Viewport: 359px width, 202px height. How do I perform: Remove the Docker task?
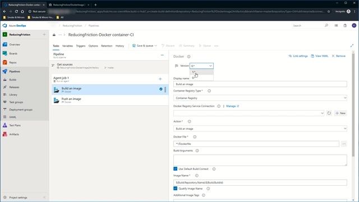[339, 56]
